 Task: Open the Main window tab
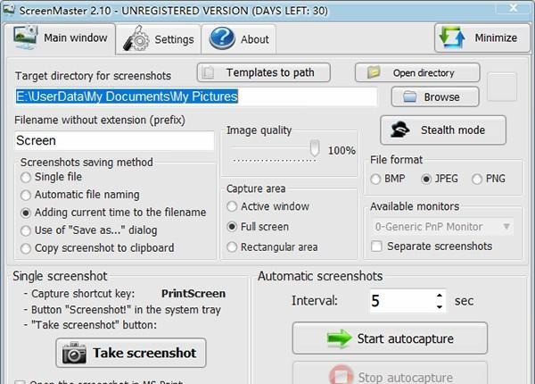click(x=60, y=38)
